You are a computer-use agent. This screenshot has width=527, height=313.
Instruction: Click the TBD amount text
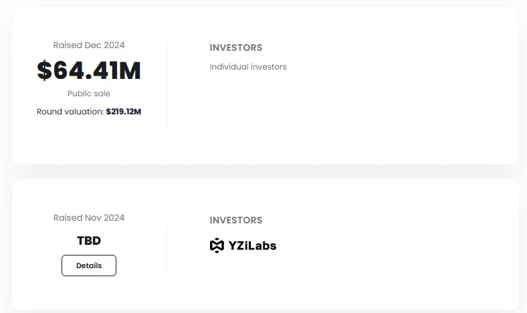point(89,240)
